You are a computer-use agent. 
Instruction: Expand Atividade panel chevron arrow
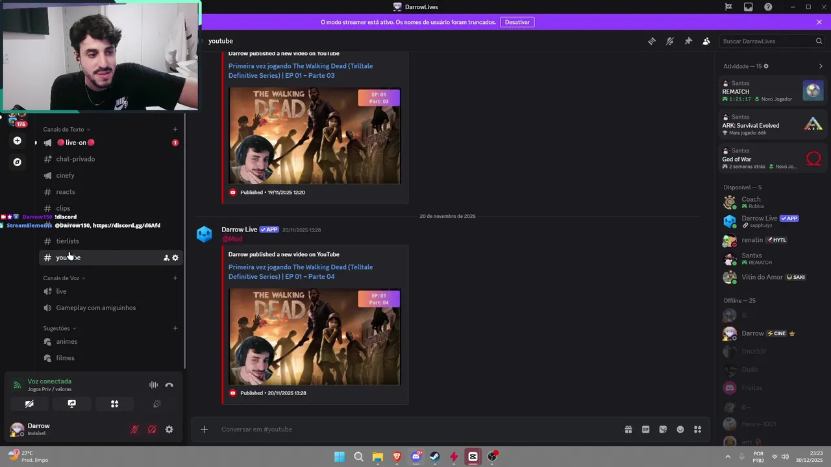coord(821,66)
